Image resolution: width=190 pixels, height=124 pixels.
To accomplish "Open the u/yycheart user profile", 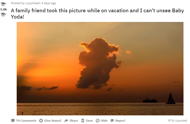I will 33,3.
